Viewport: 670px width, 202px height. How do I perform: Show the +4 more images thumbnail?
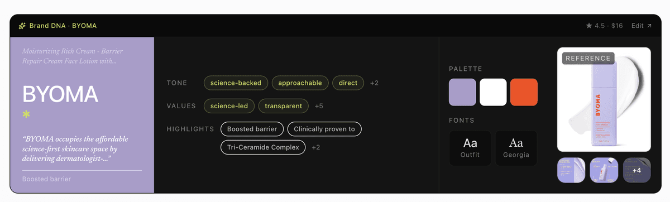pyautogui.click(x=636, y=170)
